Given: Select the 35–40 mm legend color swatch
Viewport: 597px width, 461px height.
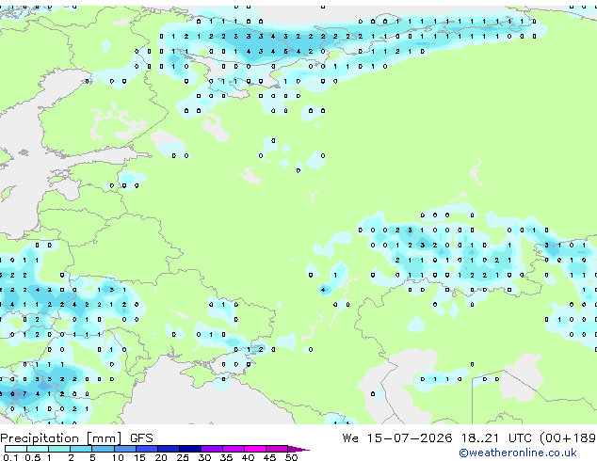Looking at the screenshot, I should 233,449.
